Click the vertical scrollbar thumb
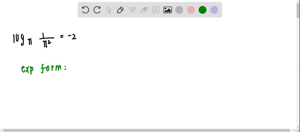300x132 pixels. coord(298,11)
